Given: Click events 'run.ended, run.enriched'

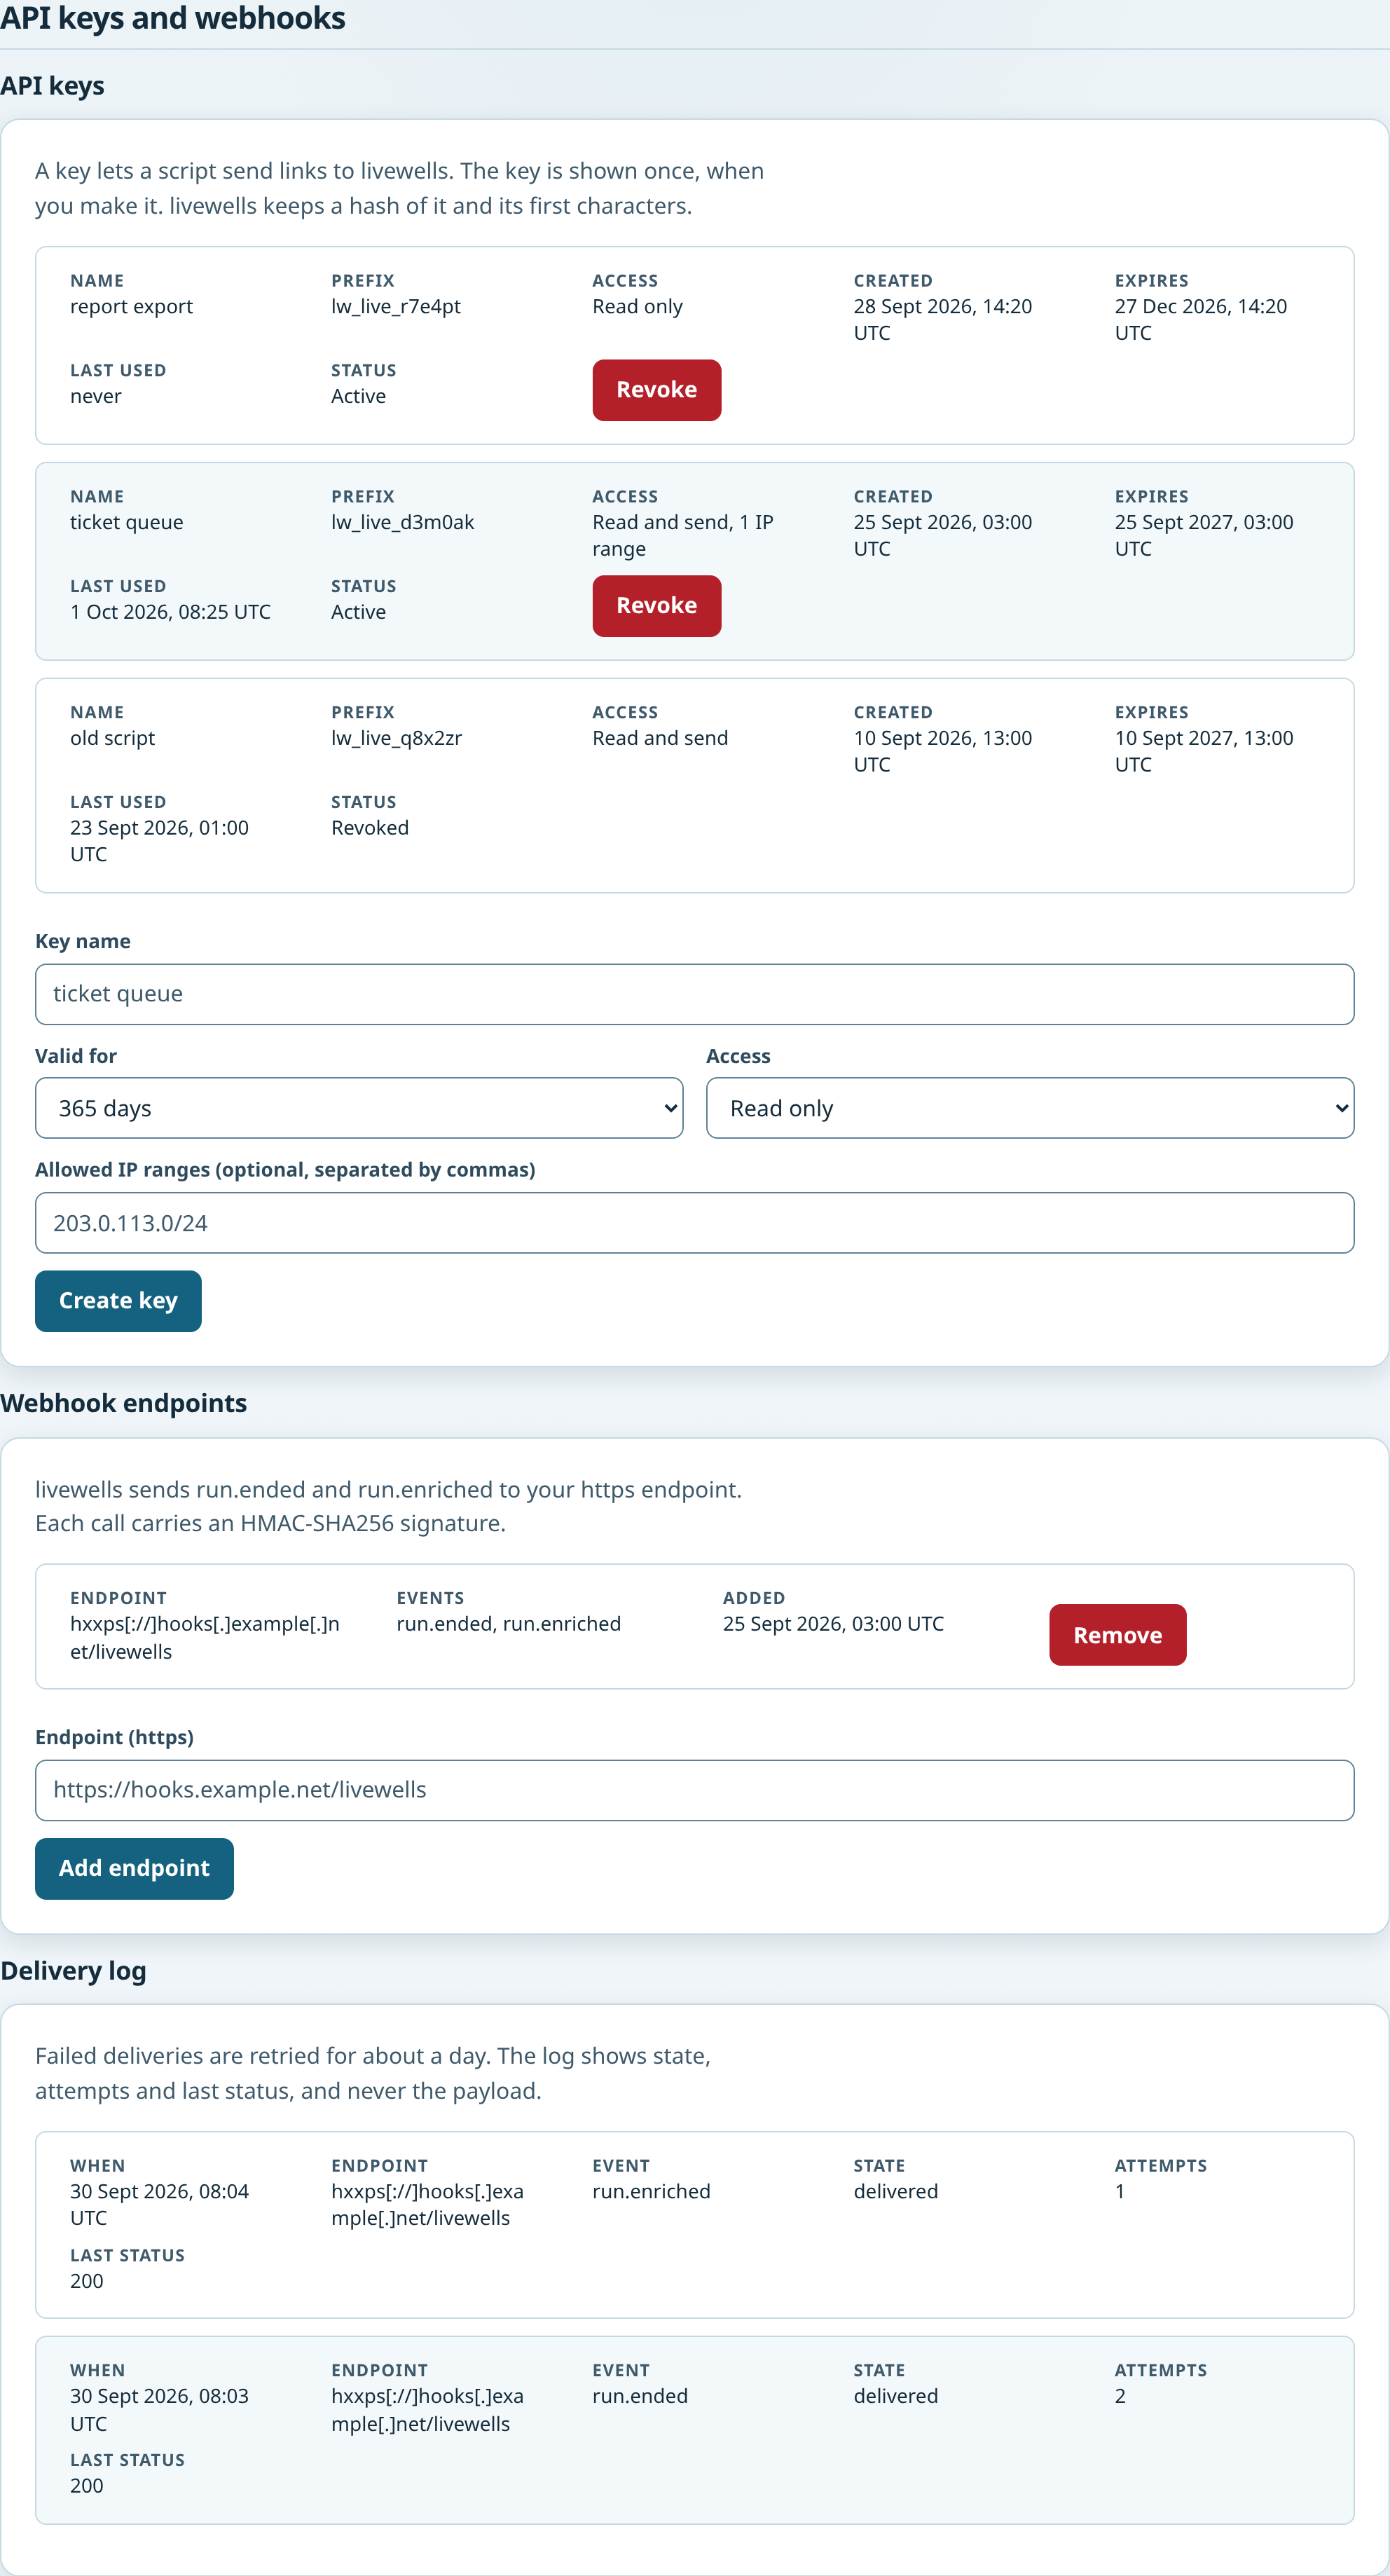Looking at the screenshot, I should click(x=509, y=1624).
